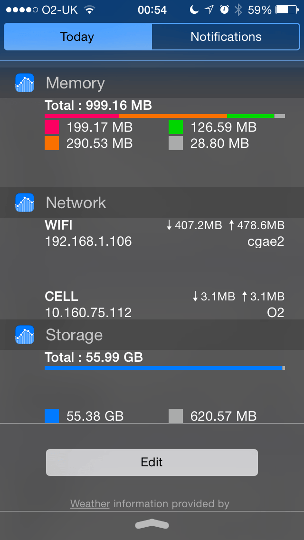
Task: Tap the red 199.17 MB memory swatch
Action: pos(52,127)
